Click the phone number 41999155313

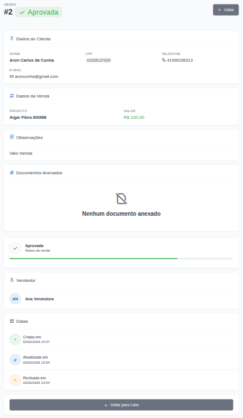[180, 61]
